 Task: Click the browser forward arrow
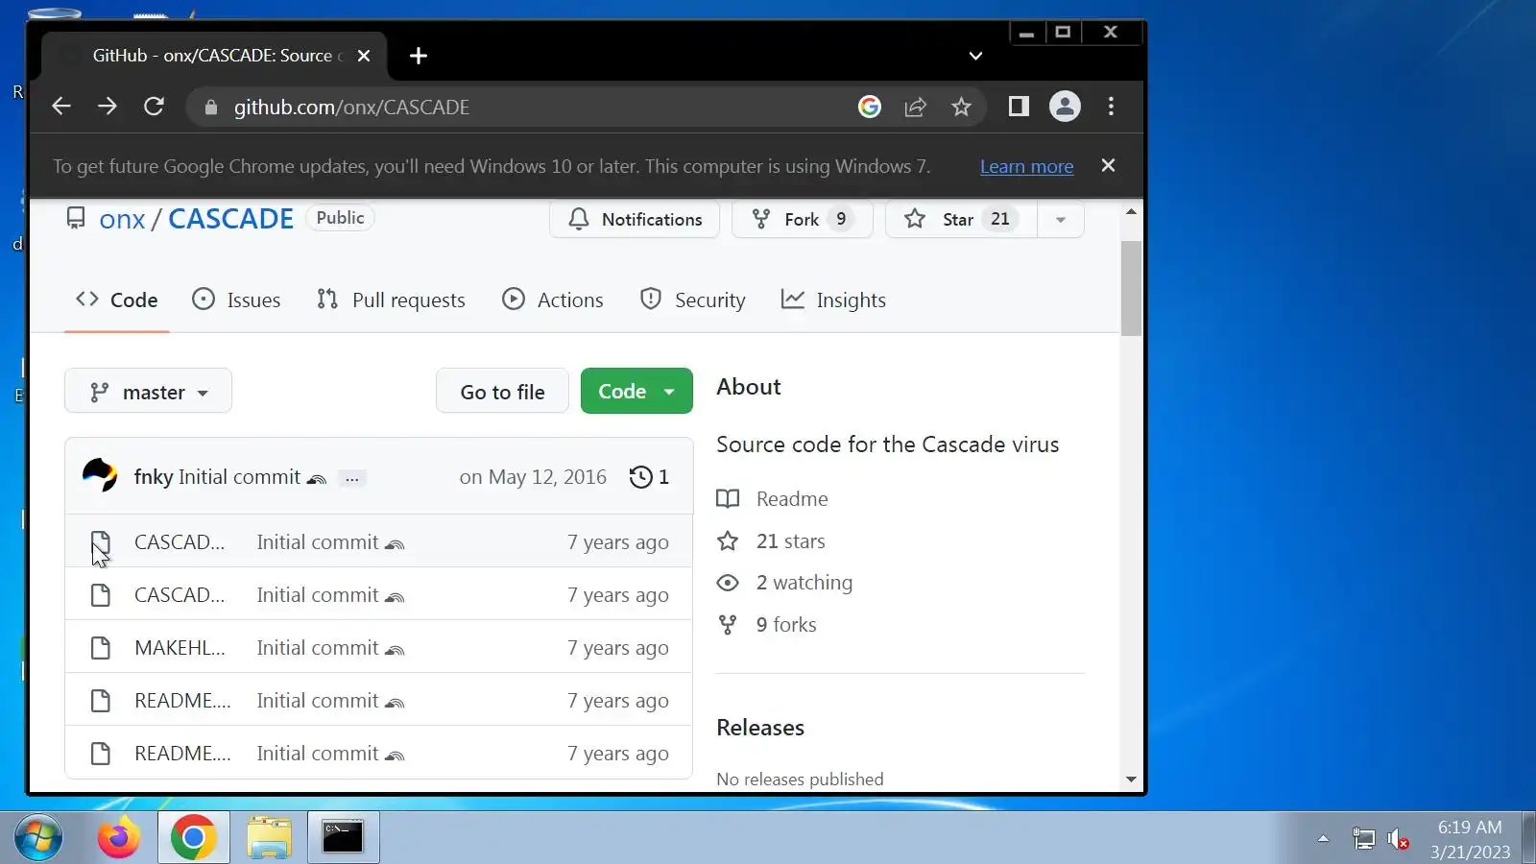coord(108,107)
